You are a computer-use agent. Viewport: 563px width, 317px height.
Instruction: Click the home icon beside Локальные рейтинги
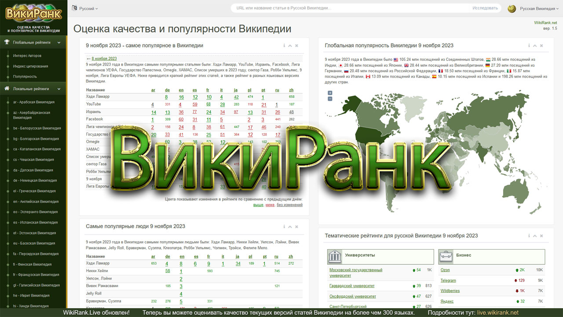coord(7,88)
